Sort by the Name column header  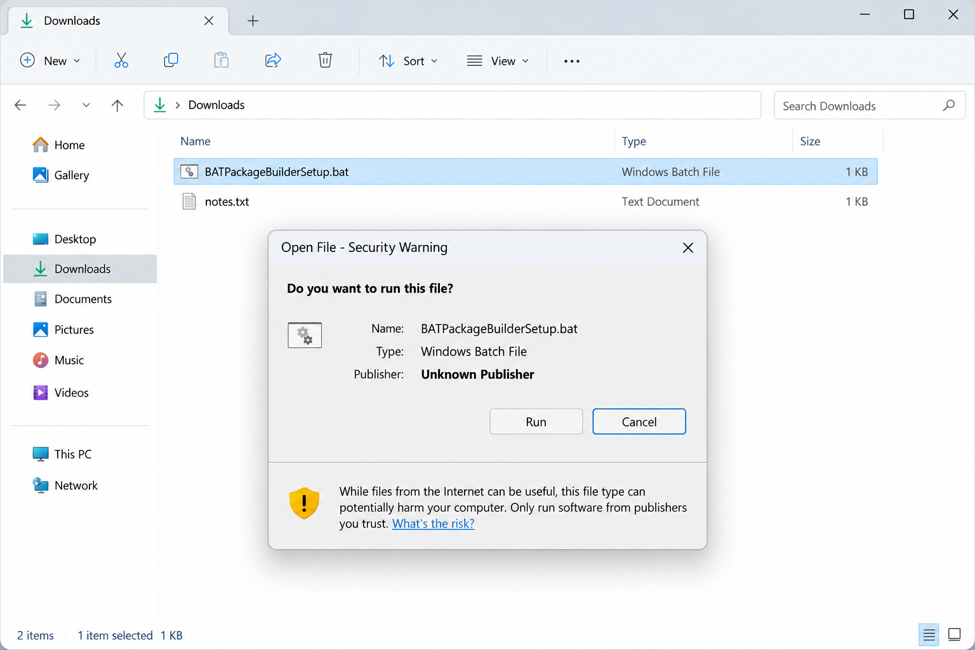(196, 141)
